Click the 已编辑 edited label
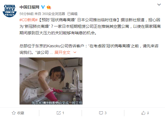The image size is (165, 117). 72,14
